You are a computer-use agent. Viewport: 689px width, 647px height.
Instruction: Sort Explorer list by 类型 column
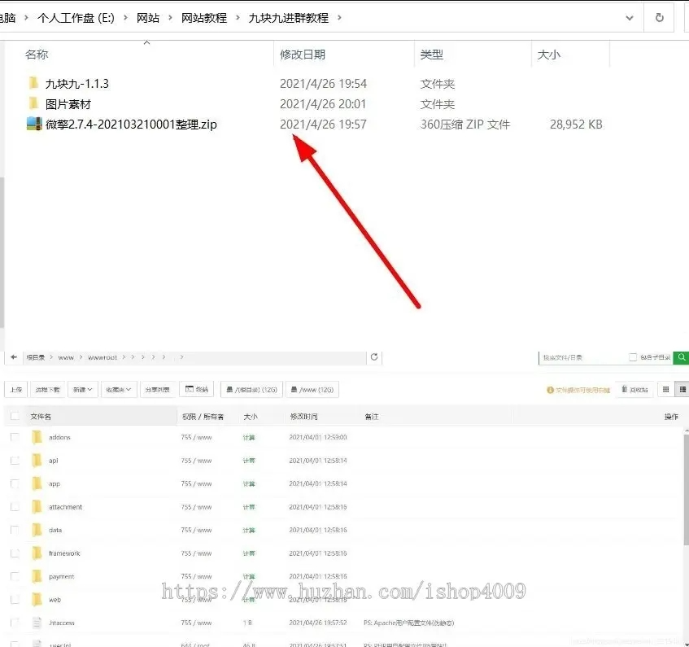[431, 55]
